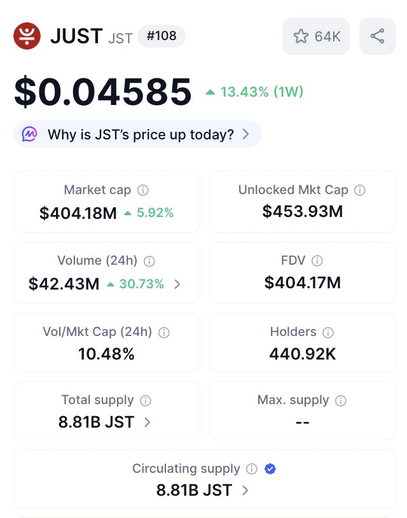Click the FDV info icon
The image size is (407, 518).
click(317, 261)
